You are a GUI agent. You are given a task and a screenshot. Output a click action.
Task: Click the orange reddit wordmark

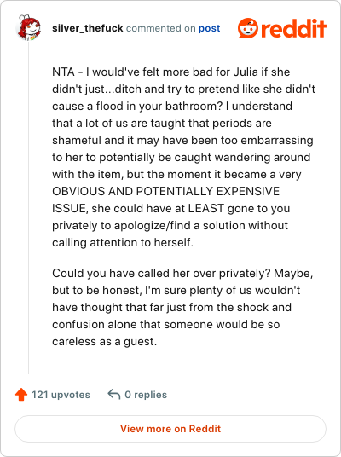click(293, 28)
